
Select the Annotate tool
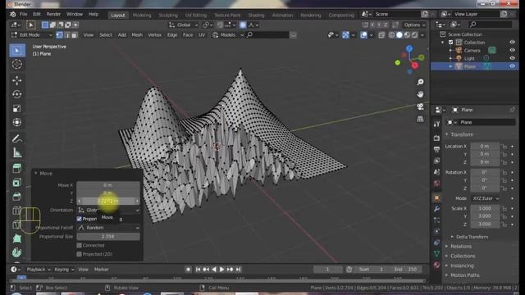pyautogui.click(x=16, y=138)
